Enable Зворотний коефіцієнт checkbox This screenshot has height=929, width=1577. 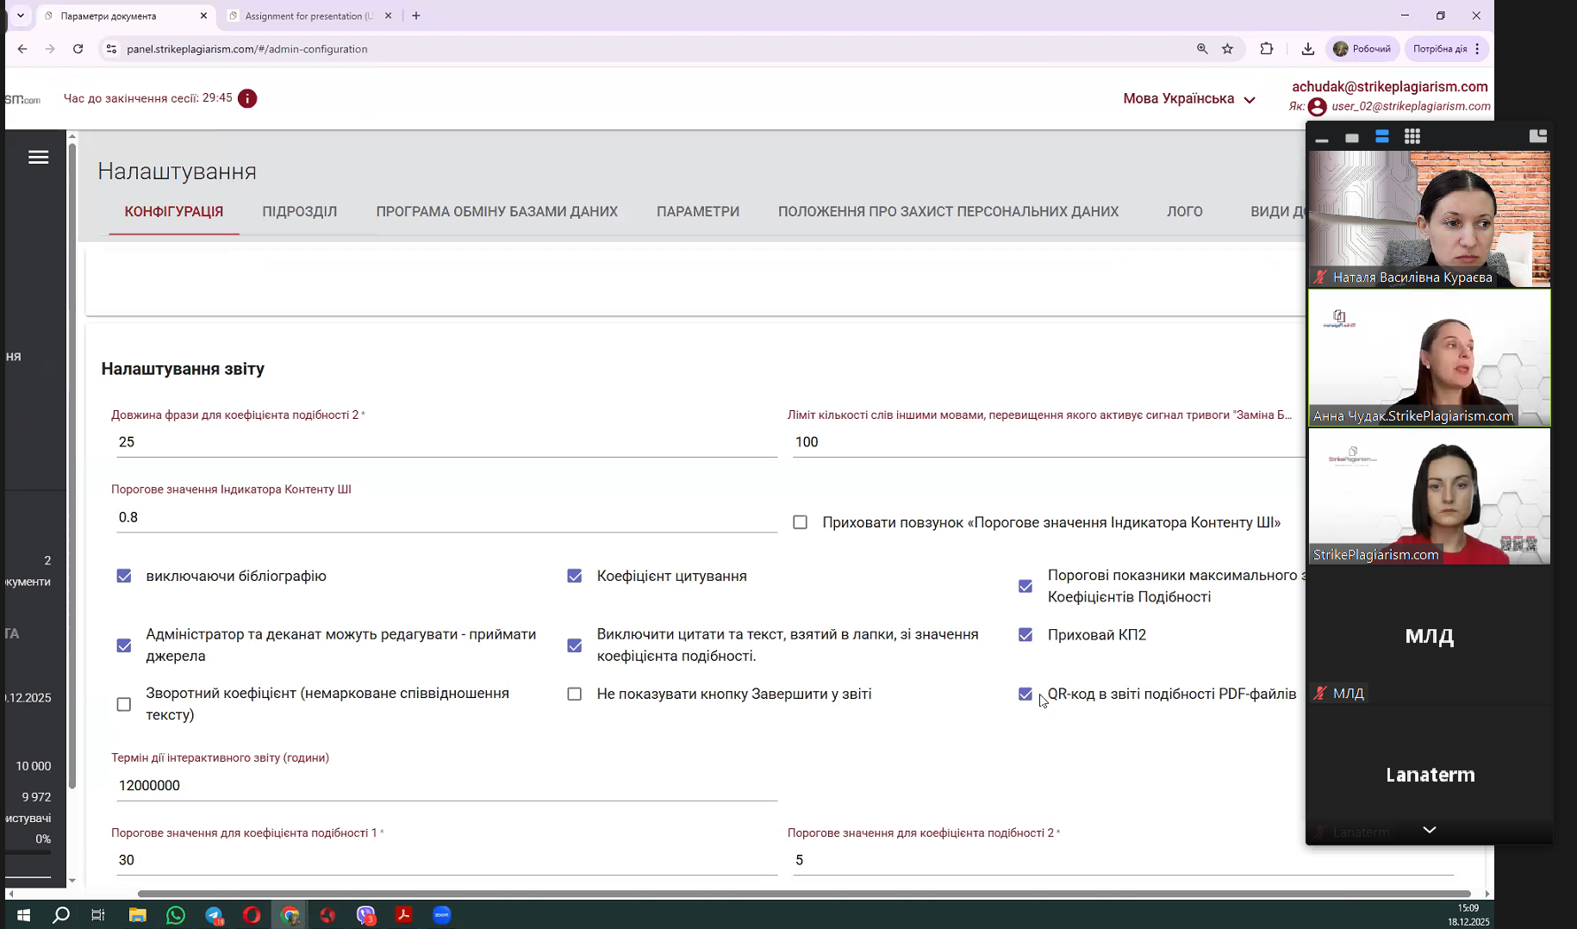click(x=124, y=705)
